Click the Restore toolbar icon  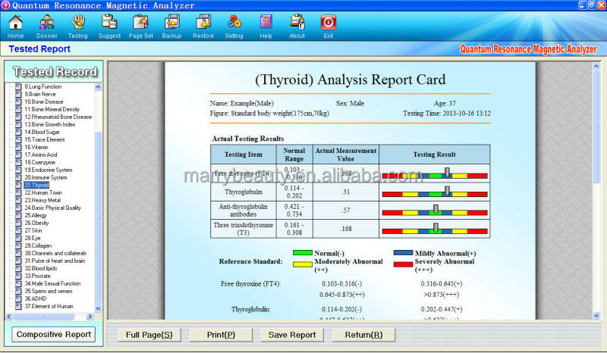pos(203,27)
